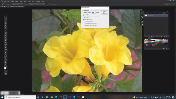Toggle Quick Mask mode icon
This screenshot has width=176, height=99.
(5, 71)
